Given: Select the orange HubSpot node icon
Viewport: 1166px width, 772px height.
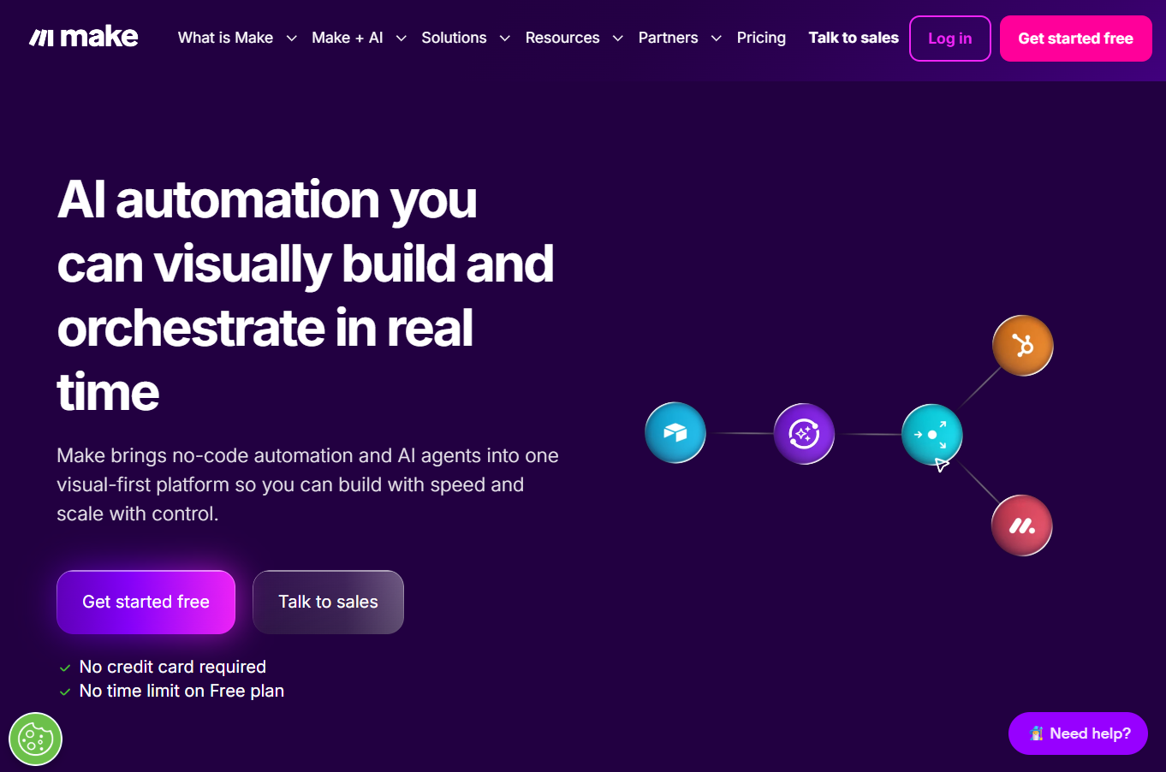Looking at the screenshot, I should point(1022,346).
